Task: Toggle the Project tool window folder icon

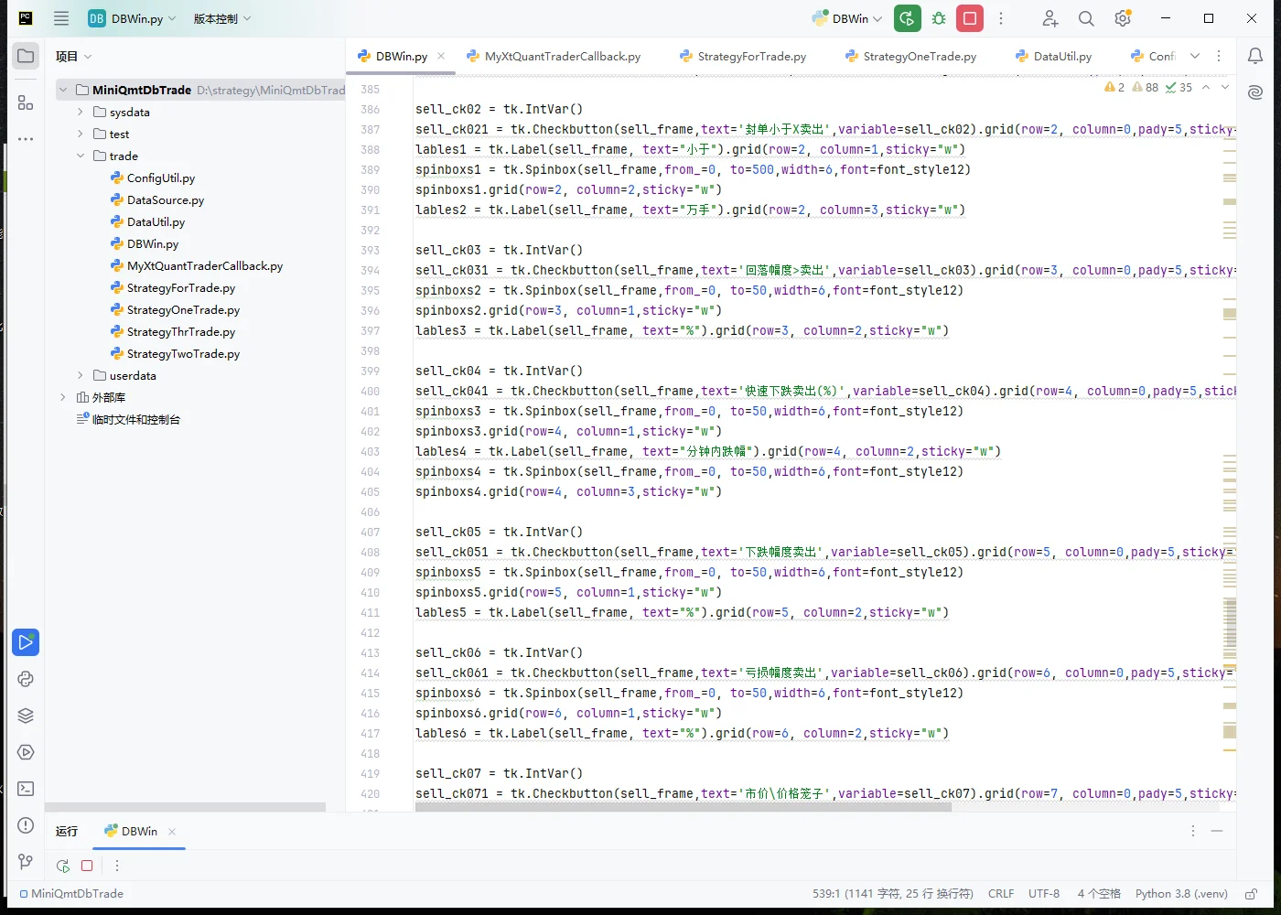Action: (x=26, y=56)
